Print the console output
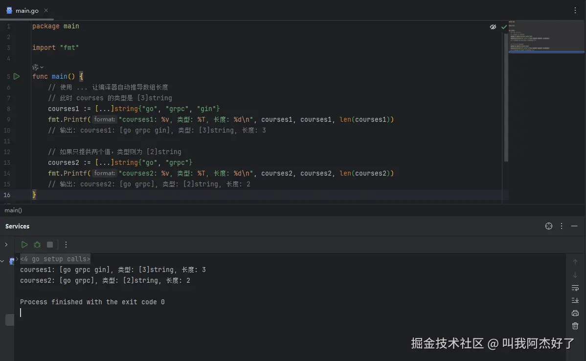This screenshot has height=361, width=586. tap(575, 313)
